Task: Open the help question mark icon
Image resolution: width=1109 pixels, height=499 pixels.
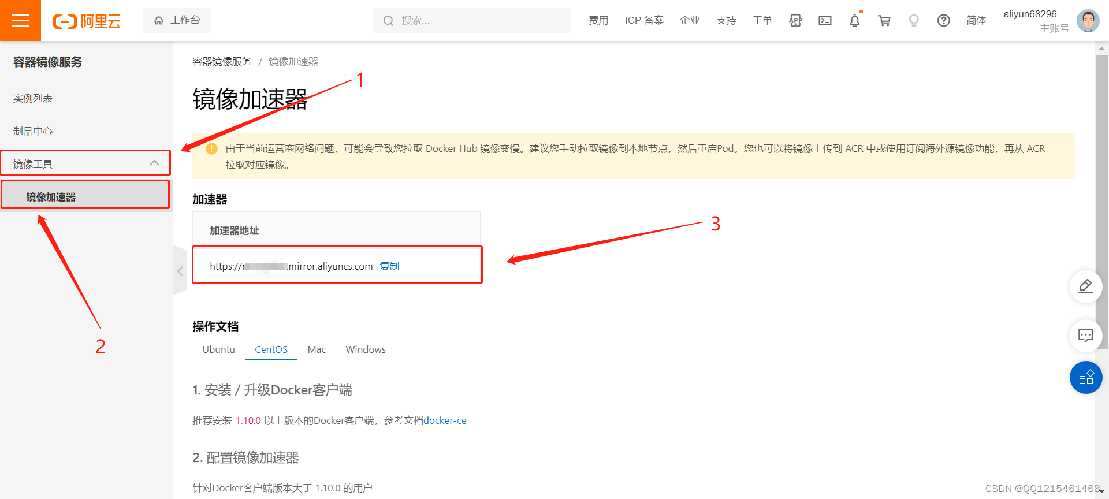Action: [x=943, y=20]
